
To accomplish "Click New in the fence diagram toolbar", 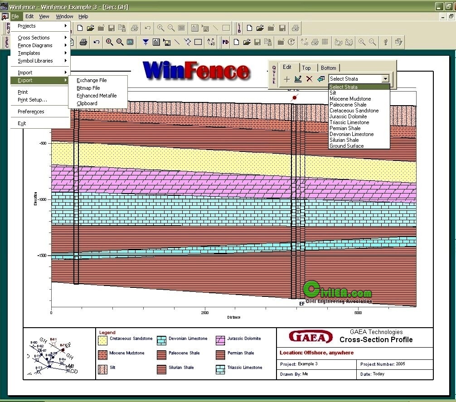I will point(237,42).
